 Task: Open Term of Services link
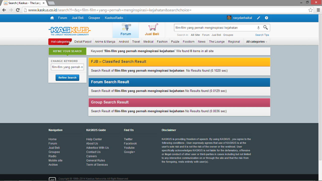pos(97,165)
